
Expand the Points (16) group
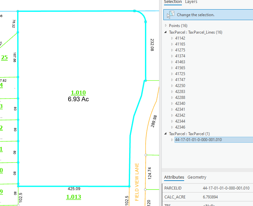166,25
